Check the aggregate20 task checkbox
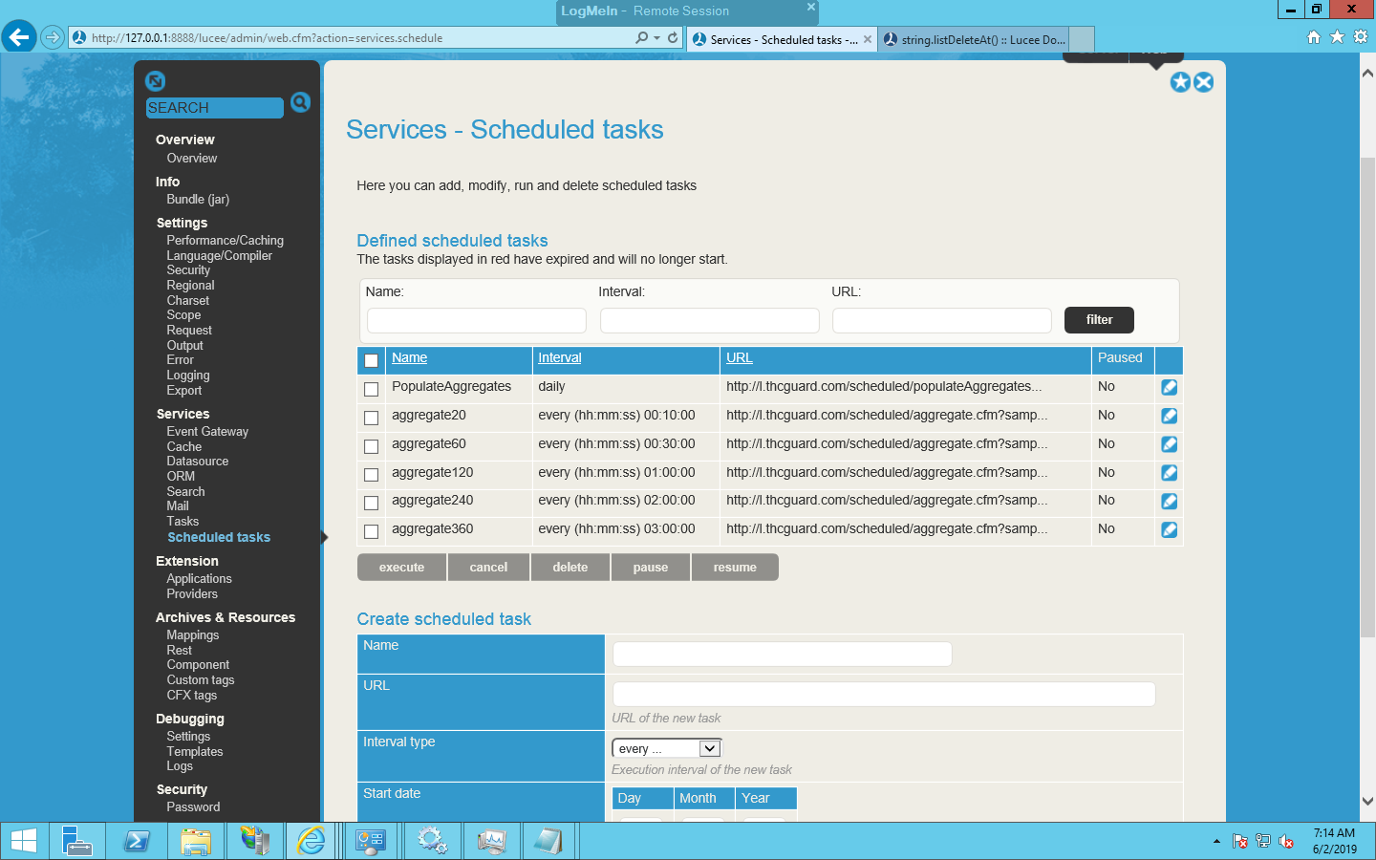This screenshot has width=1376, height=860. [x=372, y=418]
